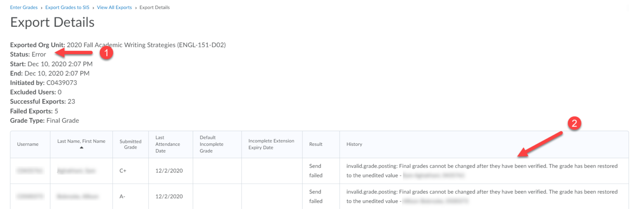
Task: Sort by the Last Name, First Name header
Action: [x=81, y=141]
